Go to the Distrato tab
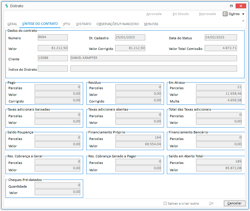 pos(84,24)
